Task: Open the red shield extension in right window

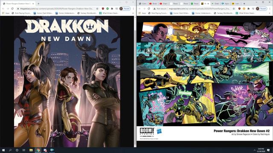Action: (239, 8)
